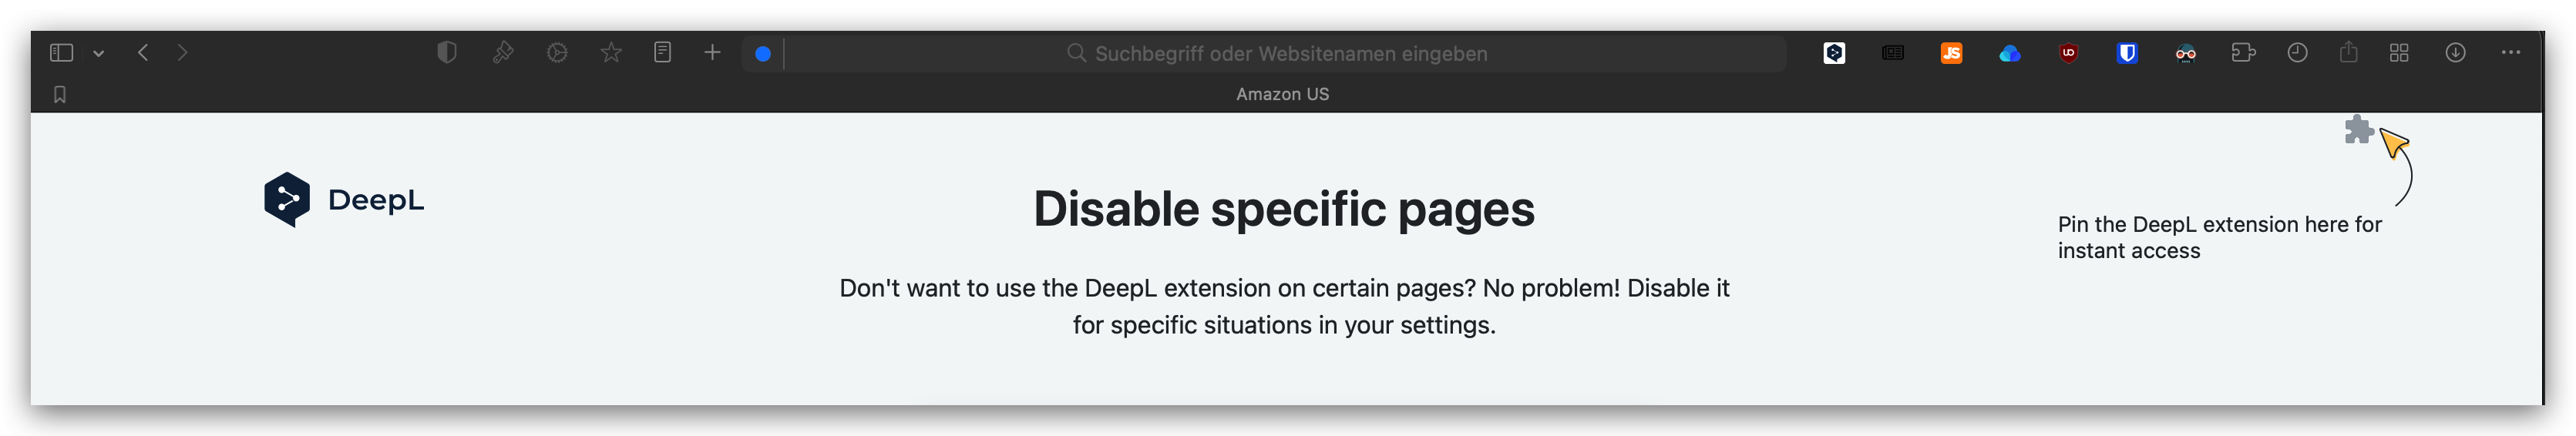Open the DeepL extension in toolbar
Image resolution: width=2576 pixels, height=436 pixels.
tap(1834, 53)
